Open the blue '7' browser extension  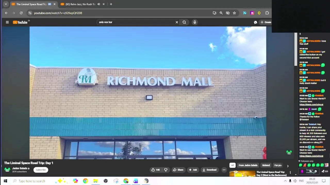click(245, 13)
